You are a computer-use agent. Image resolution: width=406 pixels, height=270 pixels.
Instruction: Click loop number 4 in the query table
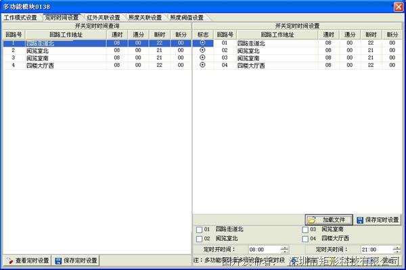coord(14,65)
